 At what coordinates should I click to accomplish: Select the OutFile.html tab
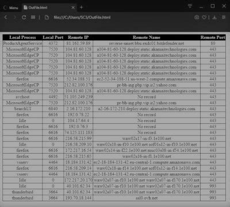tap(49, 7)
